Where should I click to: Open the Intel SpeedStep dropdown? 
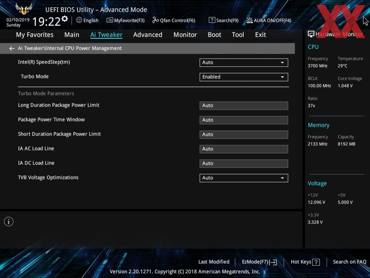(x=244, y=62)
